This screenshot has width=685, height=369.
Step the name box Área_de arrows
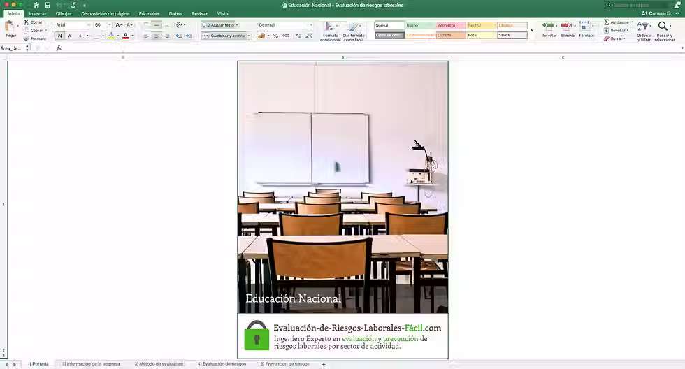tap(27, 48)
